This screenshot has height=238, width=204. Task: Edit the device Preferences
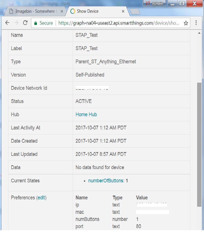[x=41, y=198]
